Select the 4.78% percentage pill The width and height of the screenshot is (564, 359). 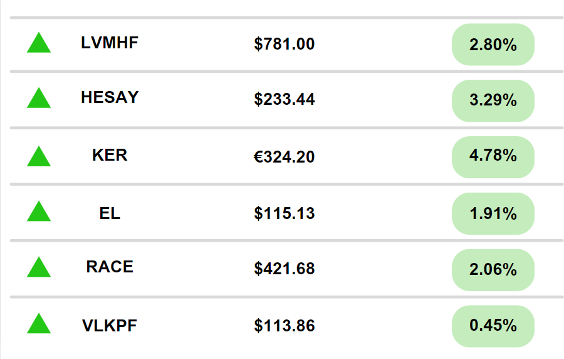point(493,157)
